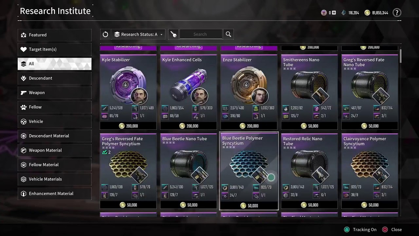Viewport: 419px width, 236px height.
Task: Click the Close button
Action: pos(392,229)
